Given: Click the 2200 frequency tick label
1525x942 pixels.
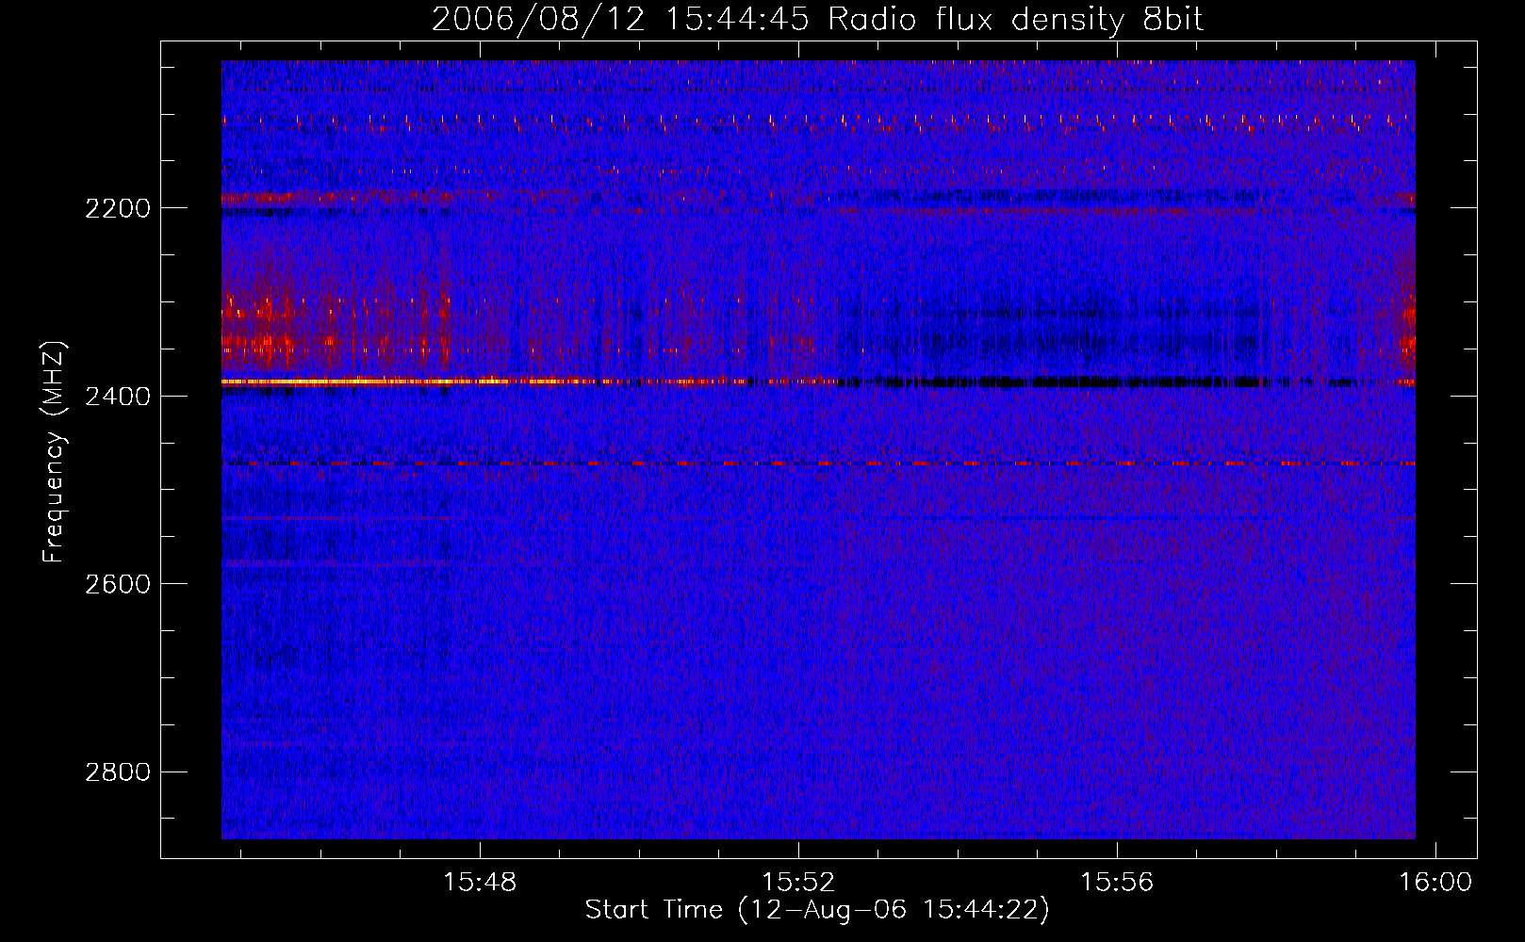Looking at the screenshot, I should point(118,208).
